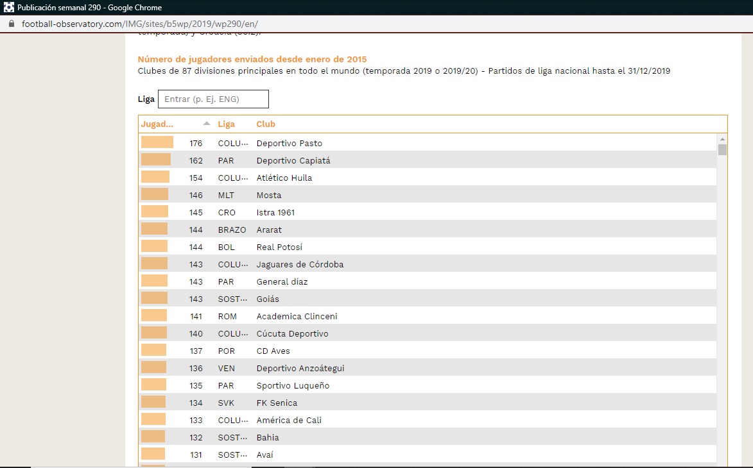
Task: Click the "CD Aves" club name
Action: [273, 351]
